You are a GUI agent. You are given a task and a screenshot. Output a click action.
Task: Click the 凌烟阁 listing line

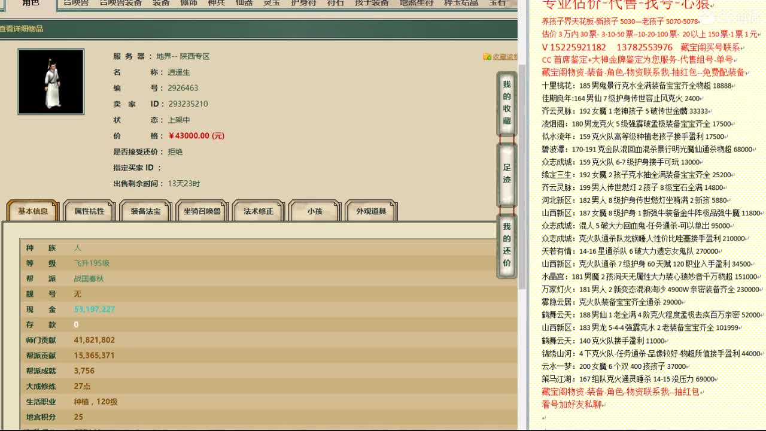click(x=637, y=124)
